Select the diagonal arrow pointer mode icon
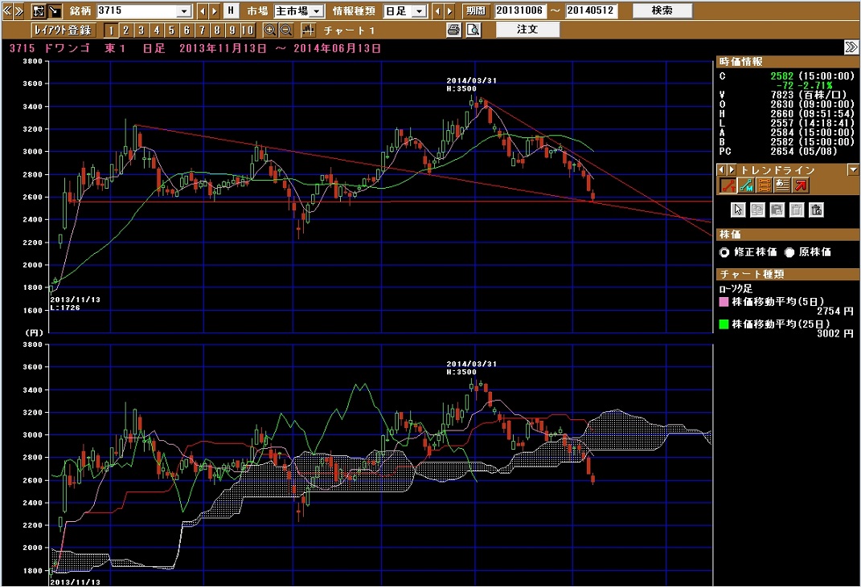Viewport: 861px width, 587px height. [55, 10]
